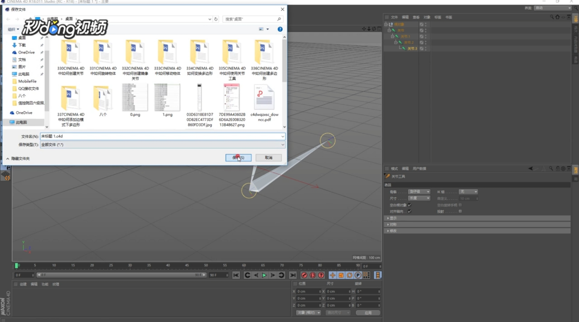Select QQ接收文件 folder in sidebar

(28, 88)
